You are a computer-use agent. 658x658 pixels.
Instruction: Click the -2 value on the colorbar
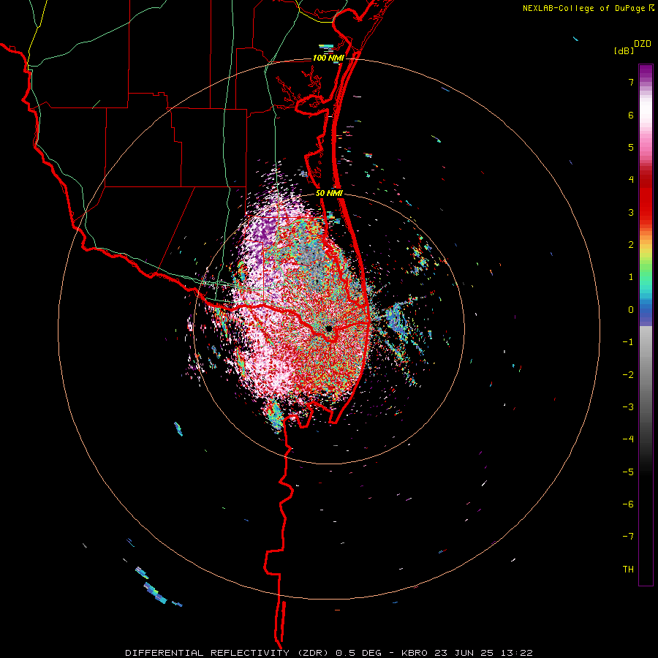(x=628, y=374)
